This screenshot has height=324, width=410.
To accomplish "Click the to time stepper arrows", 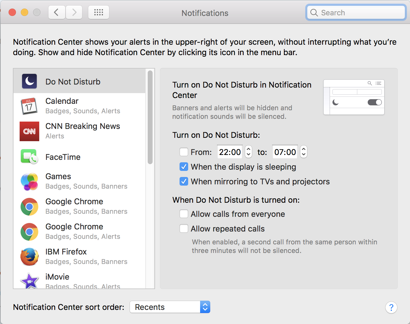I will point(304,152).
